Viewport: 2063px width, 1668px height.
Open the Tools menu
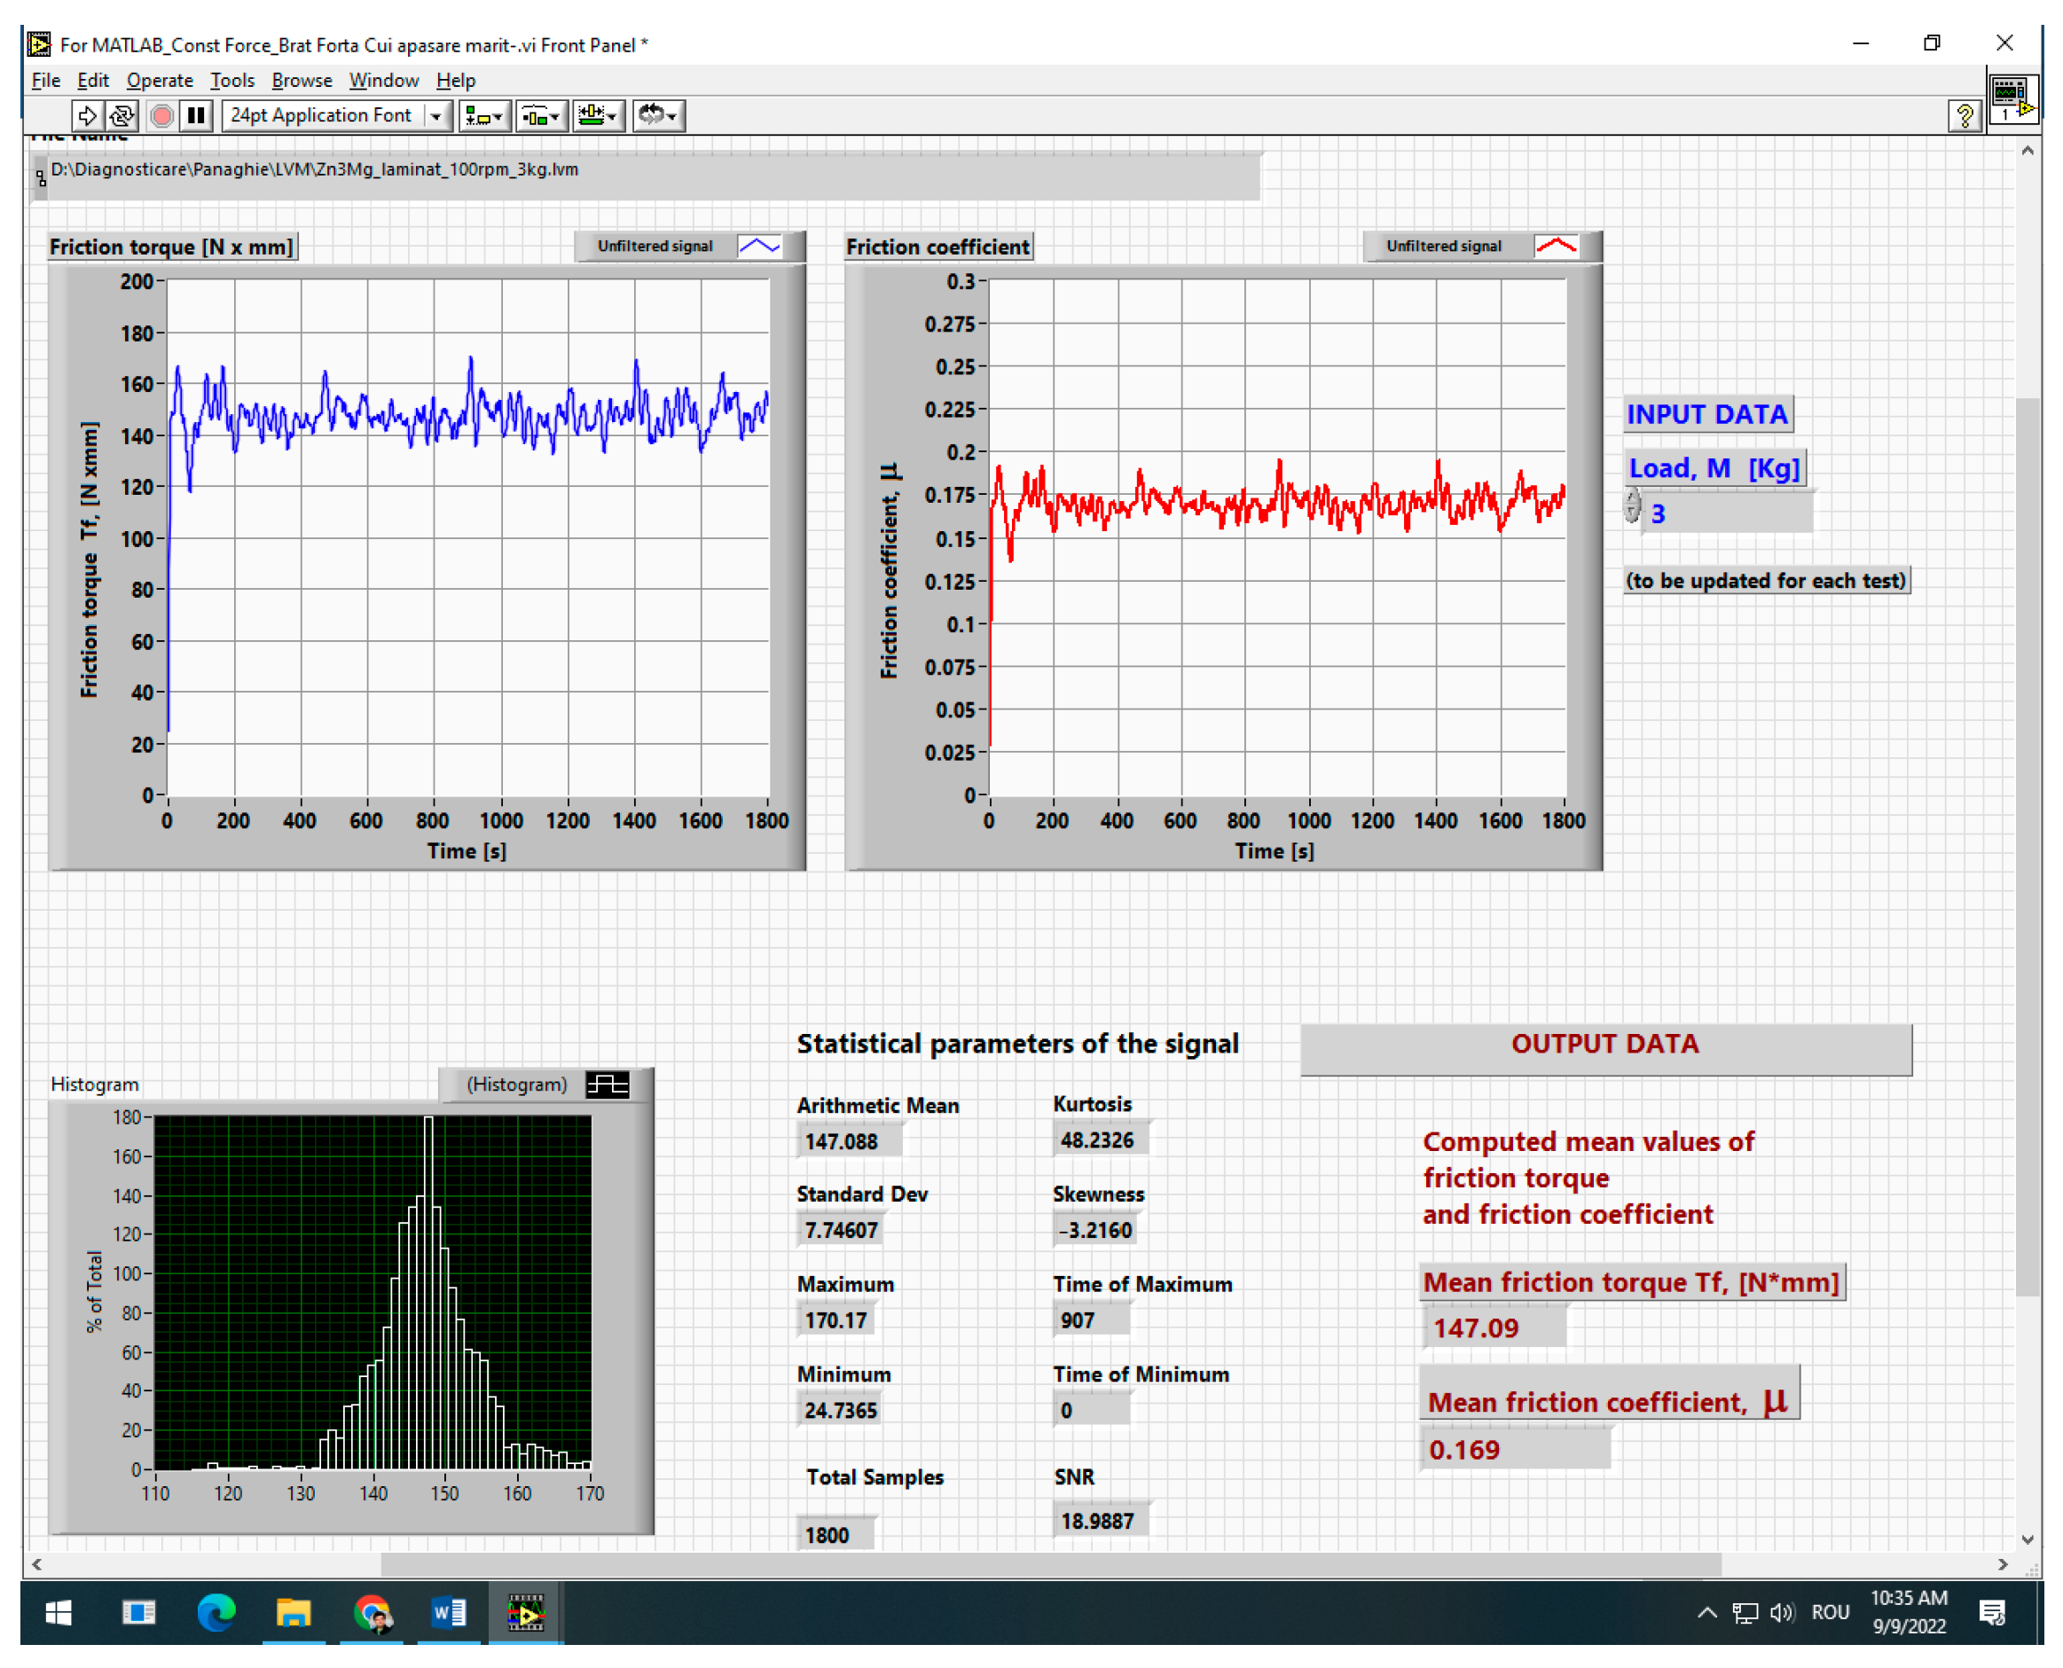pyautogui.click(x=233, y=81)
